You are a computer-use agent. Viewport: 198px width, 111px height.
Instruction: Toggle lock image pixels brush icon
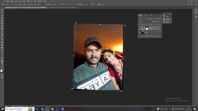point(145,24)
